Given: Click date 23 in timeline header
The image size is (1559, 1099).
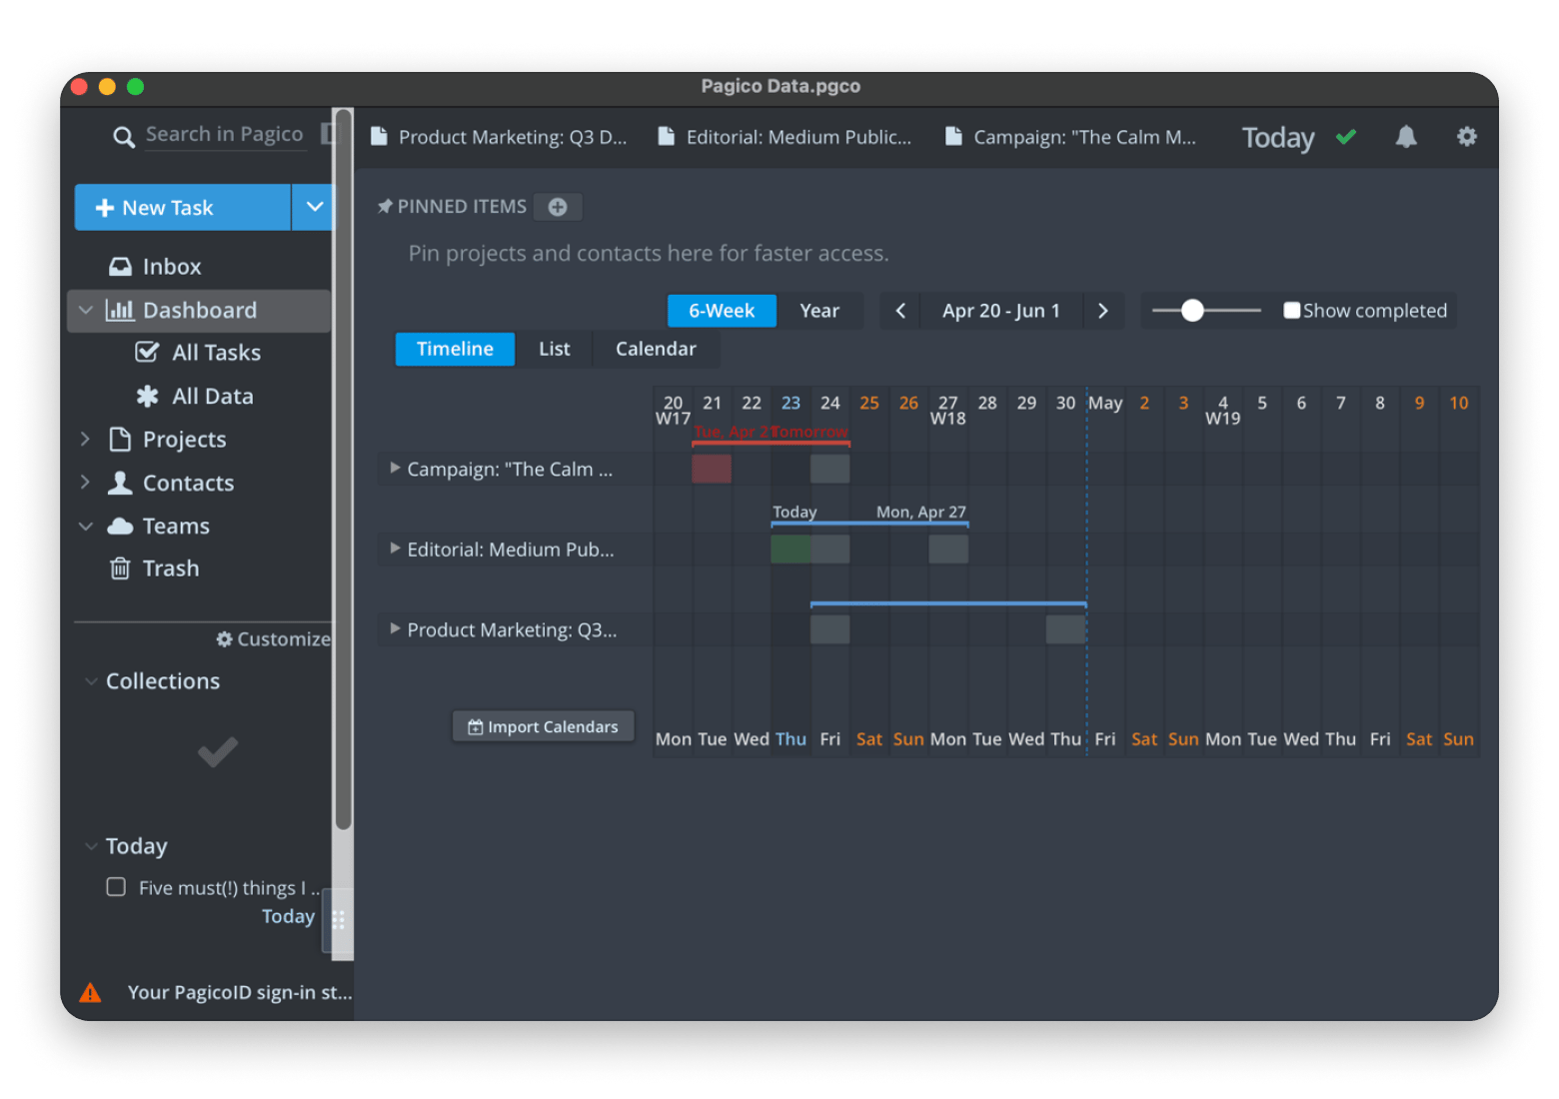Looking at the screenshot, I should 790,403.
